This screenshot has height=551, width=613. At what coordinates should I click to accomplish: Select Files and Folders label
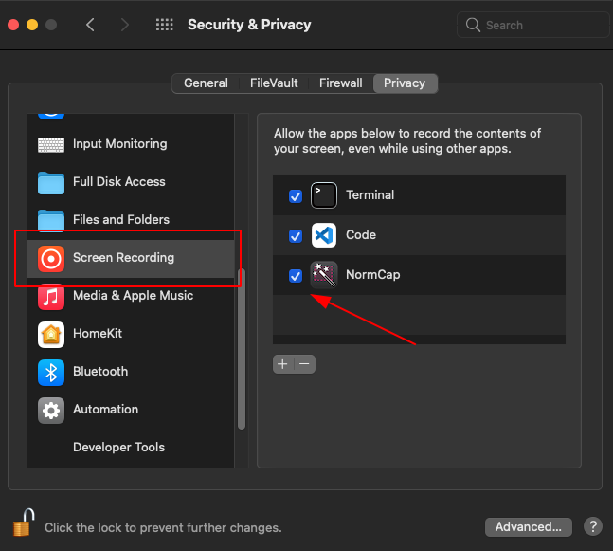click(121, 220)
